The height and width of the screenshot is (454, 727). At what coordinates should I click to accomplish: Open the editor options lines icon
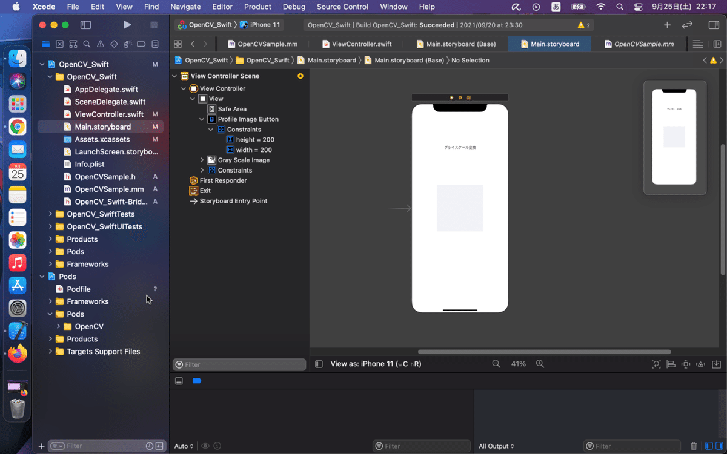pos(698,44)
